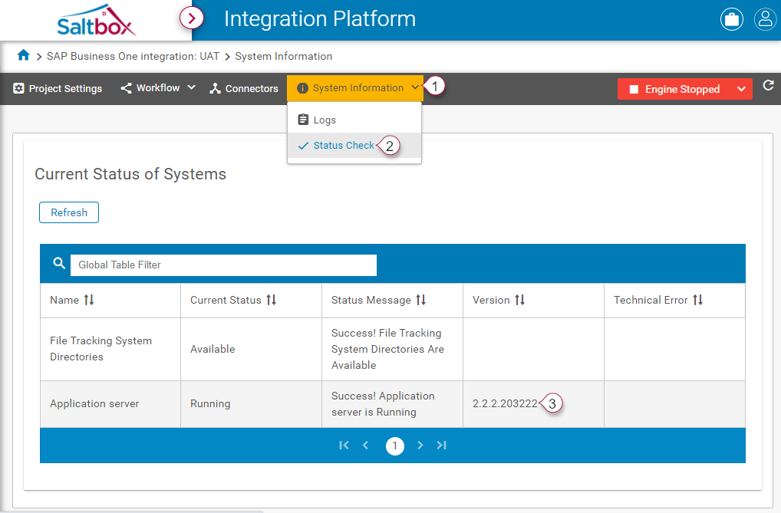Click the Integration Platform title
781x513 pixels.
pos(320,19)
